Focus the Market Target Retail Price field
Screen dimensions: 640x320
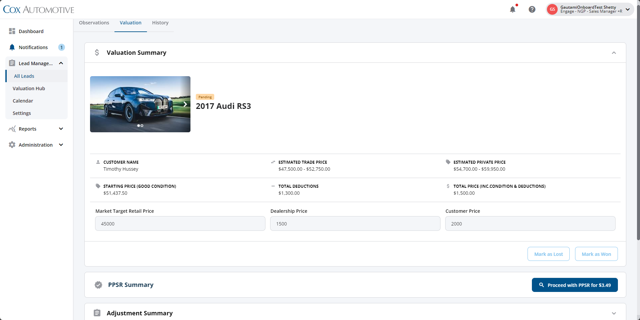180,223
